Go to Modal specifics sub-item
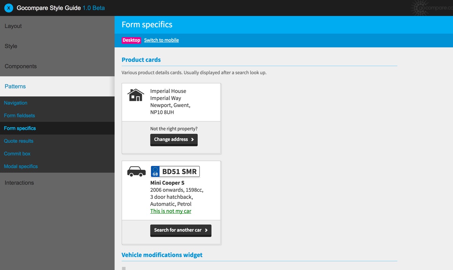The height and width of the screenshot is (270, 453). pyautogui.click(x=57, y=166)
